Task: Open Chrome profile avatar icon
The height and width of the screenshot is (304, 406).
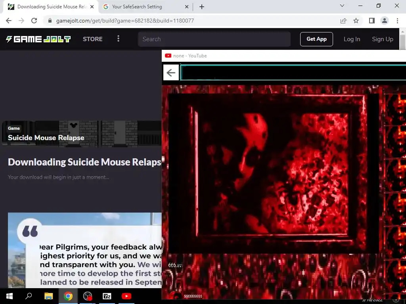Action: point(385,21)
